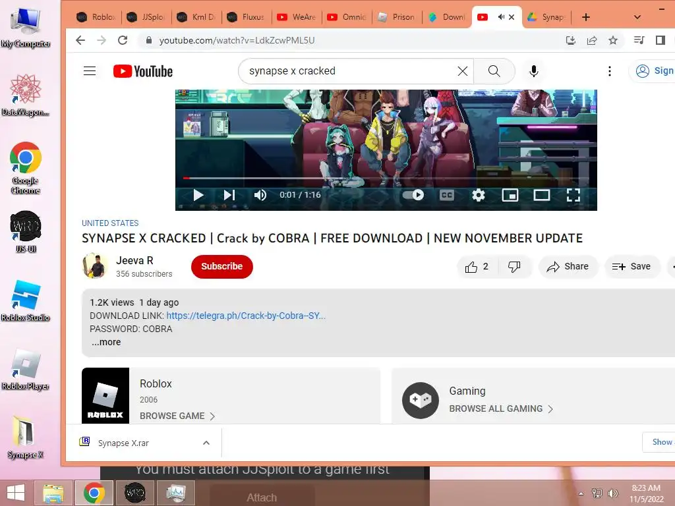675x506 pixels.
Task: Open Roblox game thumbnail
Action: [105, 395]
